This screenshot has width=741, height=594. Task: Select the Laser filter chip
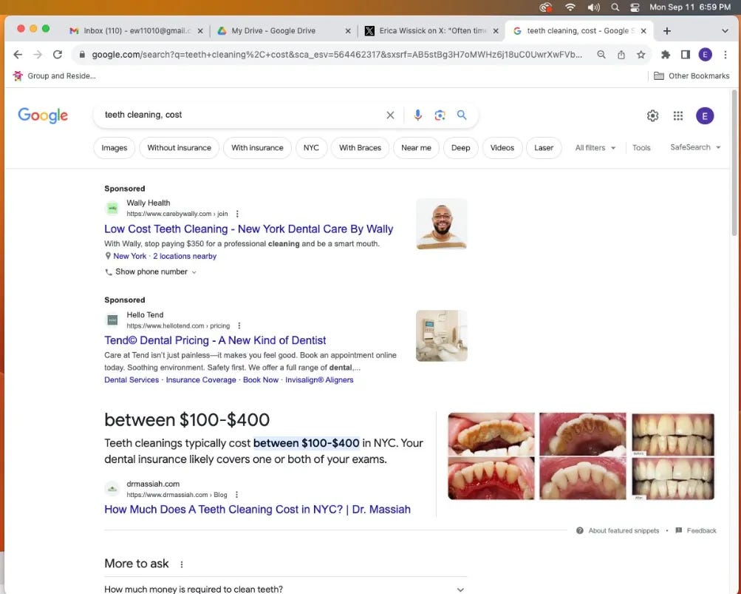click(x=544, y=148)
